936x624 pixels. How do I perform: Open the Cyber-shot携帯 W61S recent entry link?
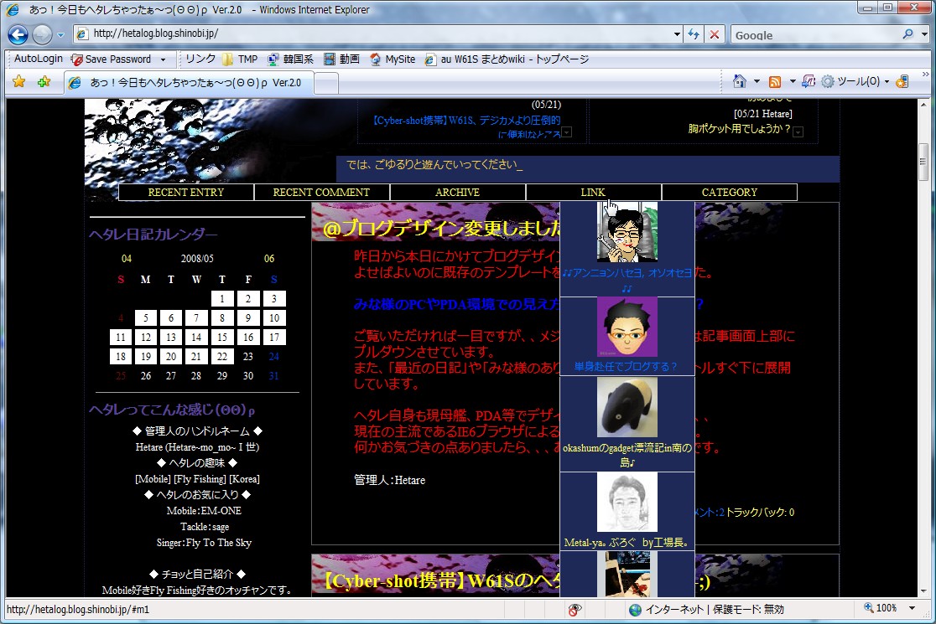pos(467,126)
